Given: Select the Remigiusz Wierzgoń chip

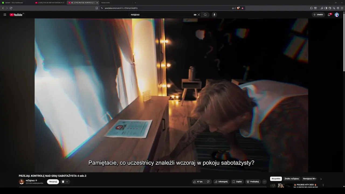Looking at the screenshot, I should [x=310, y=179].
